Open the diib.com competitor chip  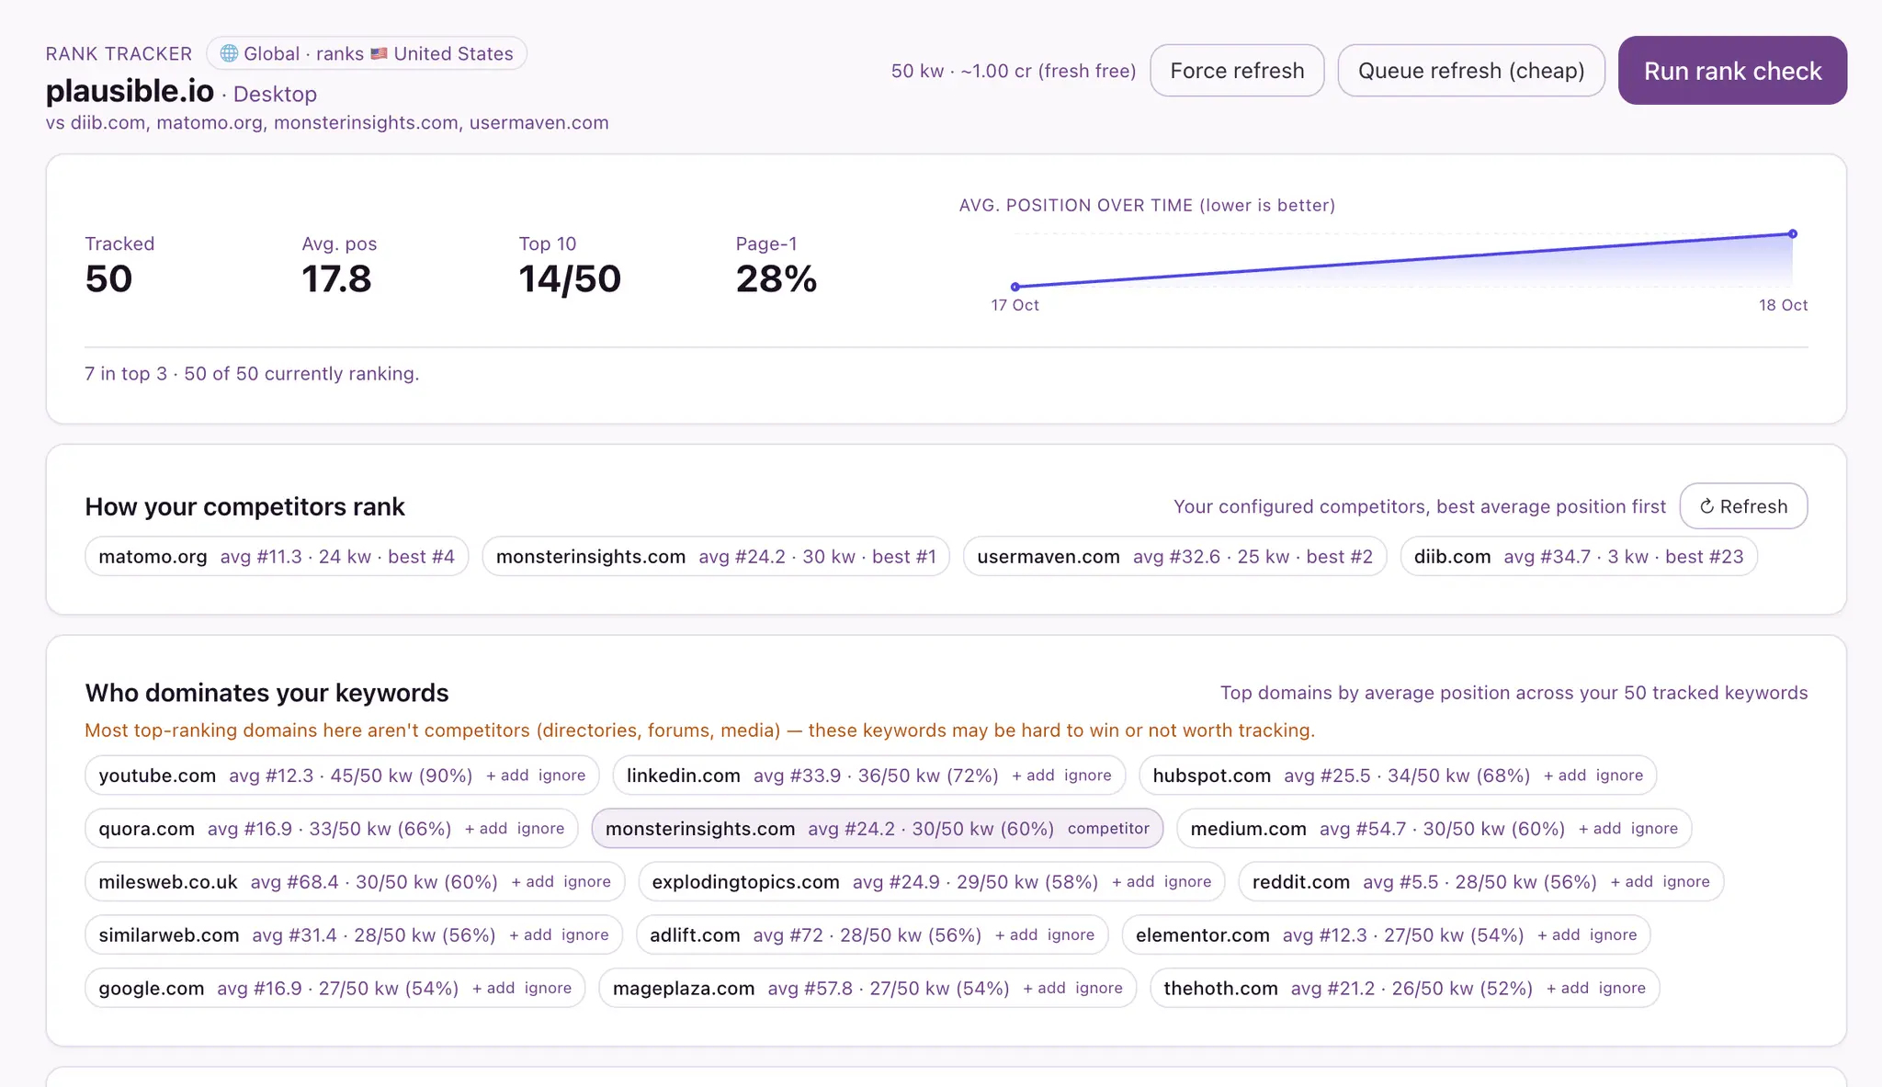click(1579, 557)
